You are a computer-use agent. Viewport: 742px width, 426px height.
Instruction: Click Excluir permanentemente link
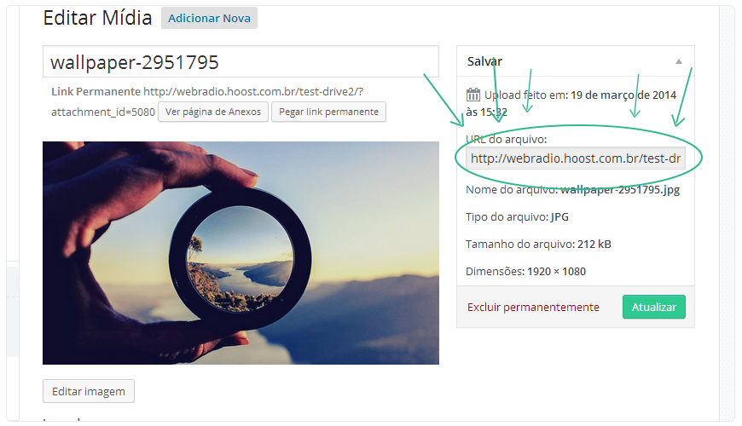pos(533,307)
